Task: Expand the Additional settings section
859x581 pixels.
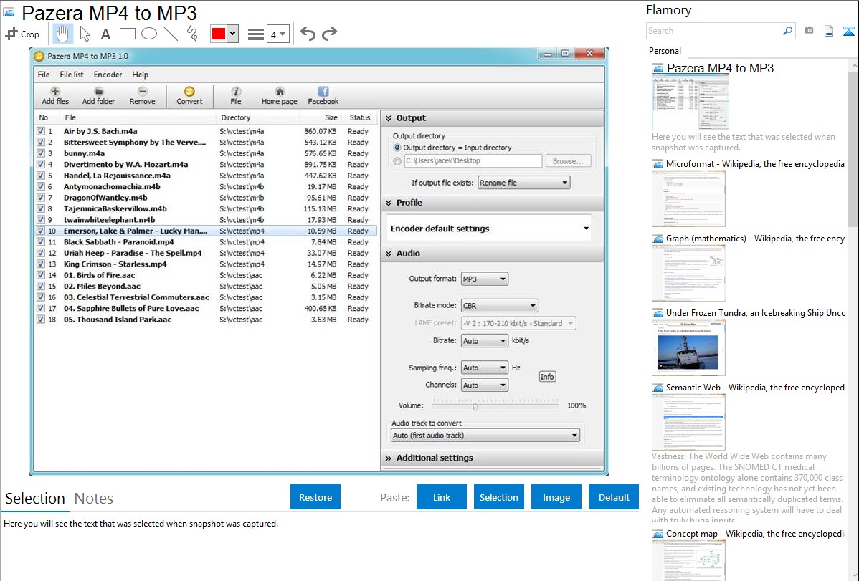Action: point(389,458)
